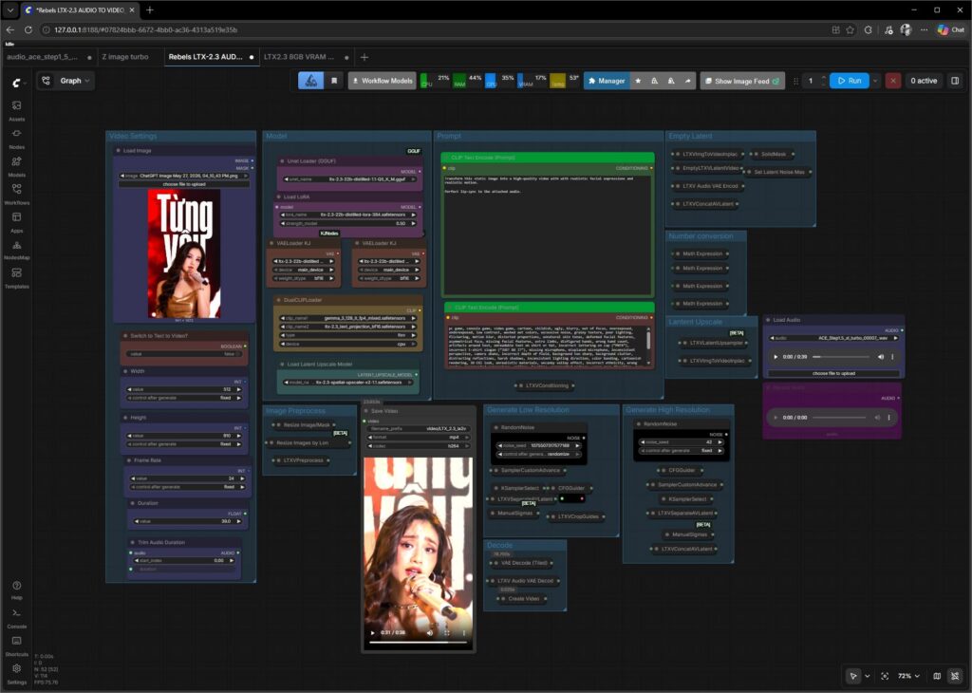Toggle Load LoRA node collapse dot

coord(278,197)
